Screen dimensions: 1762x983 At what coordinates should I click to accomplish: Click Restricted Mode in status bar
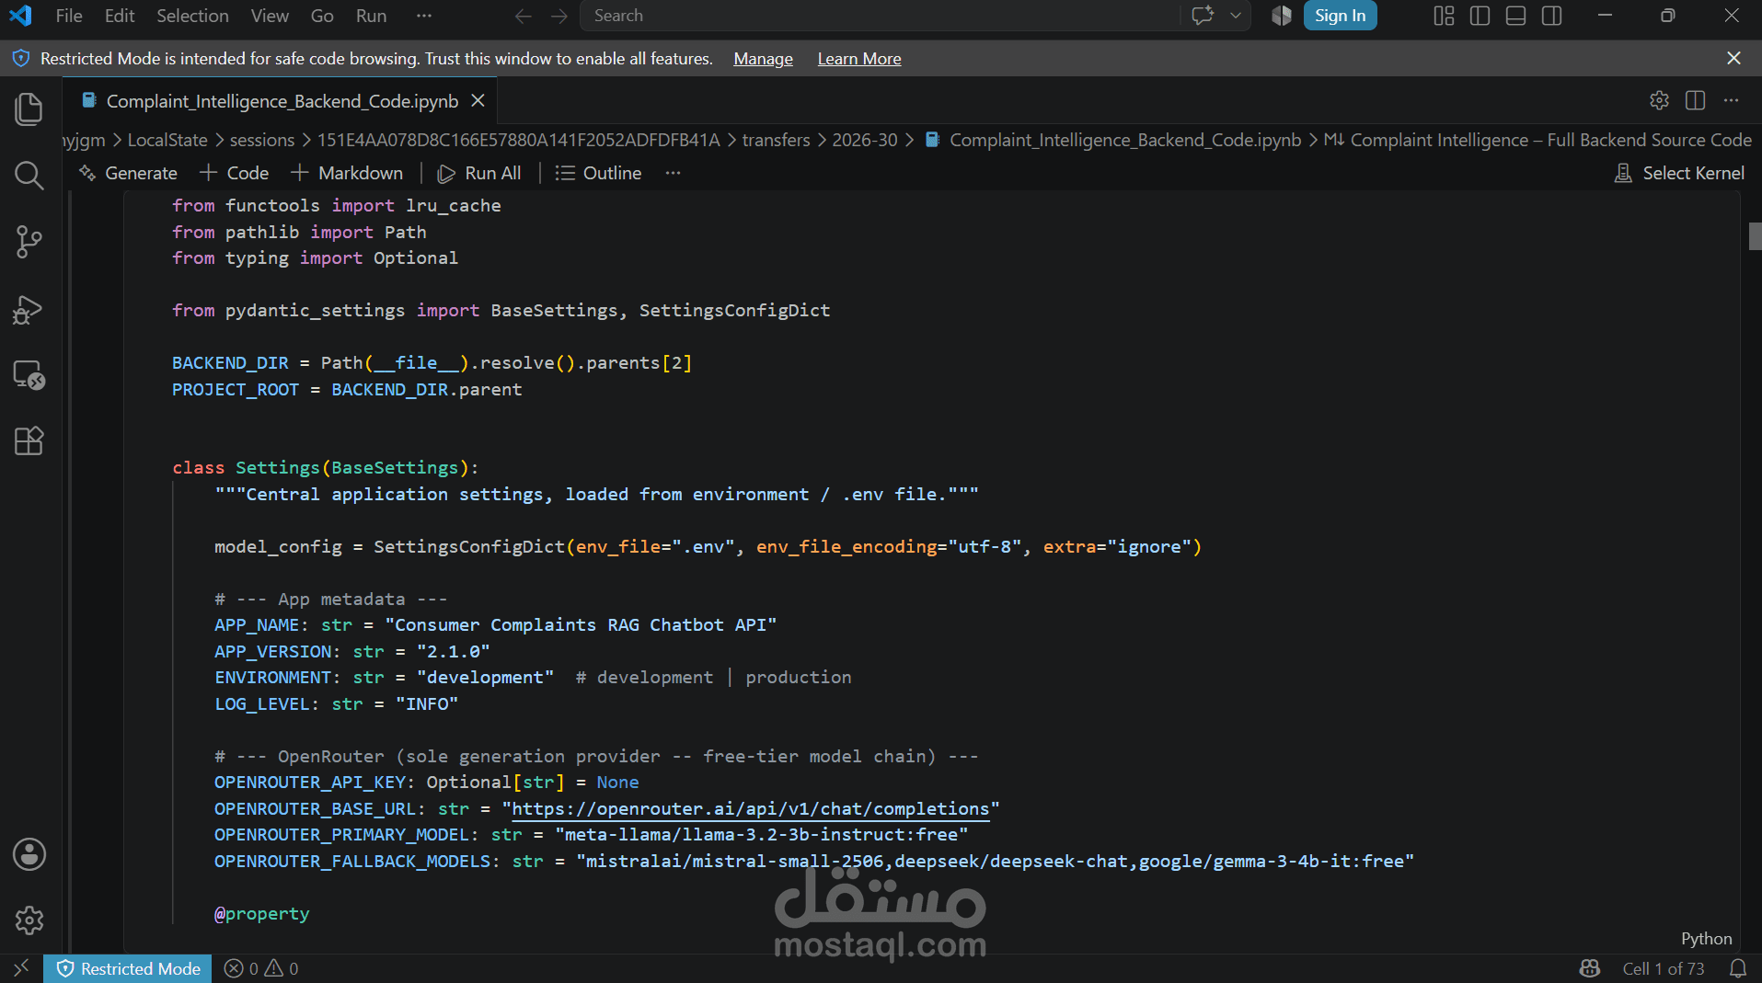coord(128,968)
